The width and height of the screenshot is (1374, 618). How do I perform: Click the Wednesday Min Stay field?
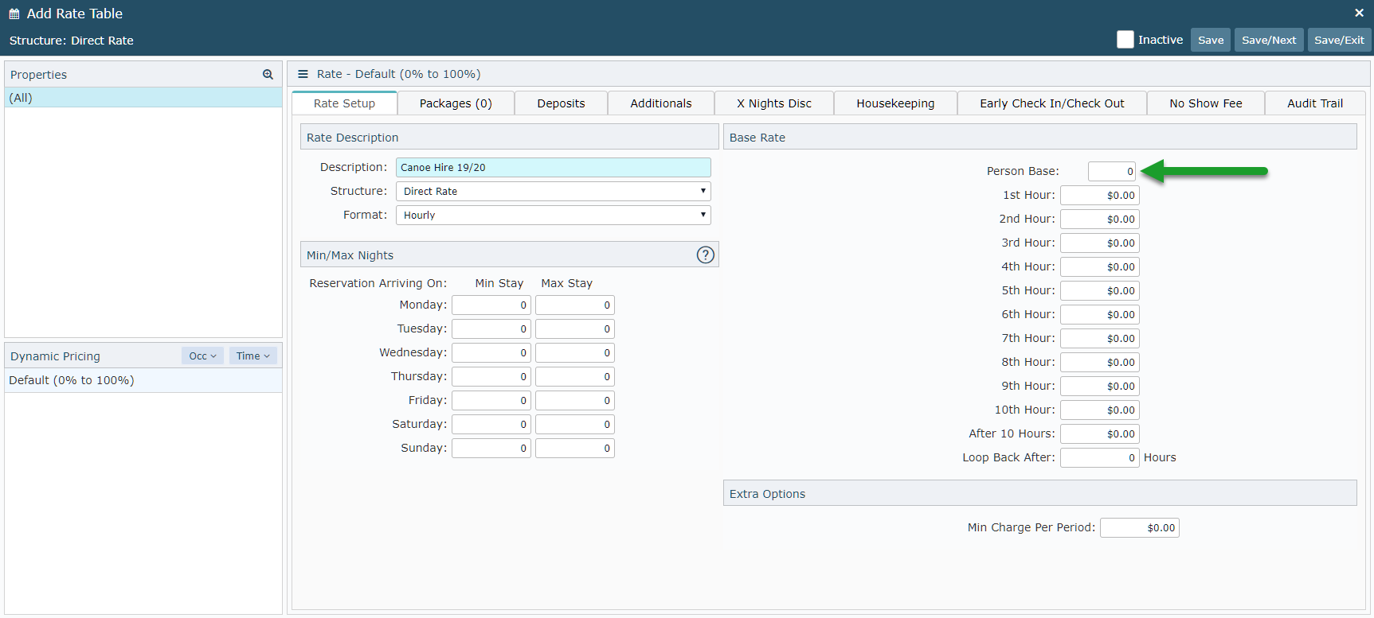(491, 352)
